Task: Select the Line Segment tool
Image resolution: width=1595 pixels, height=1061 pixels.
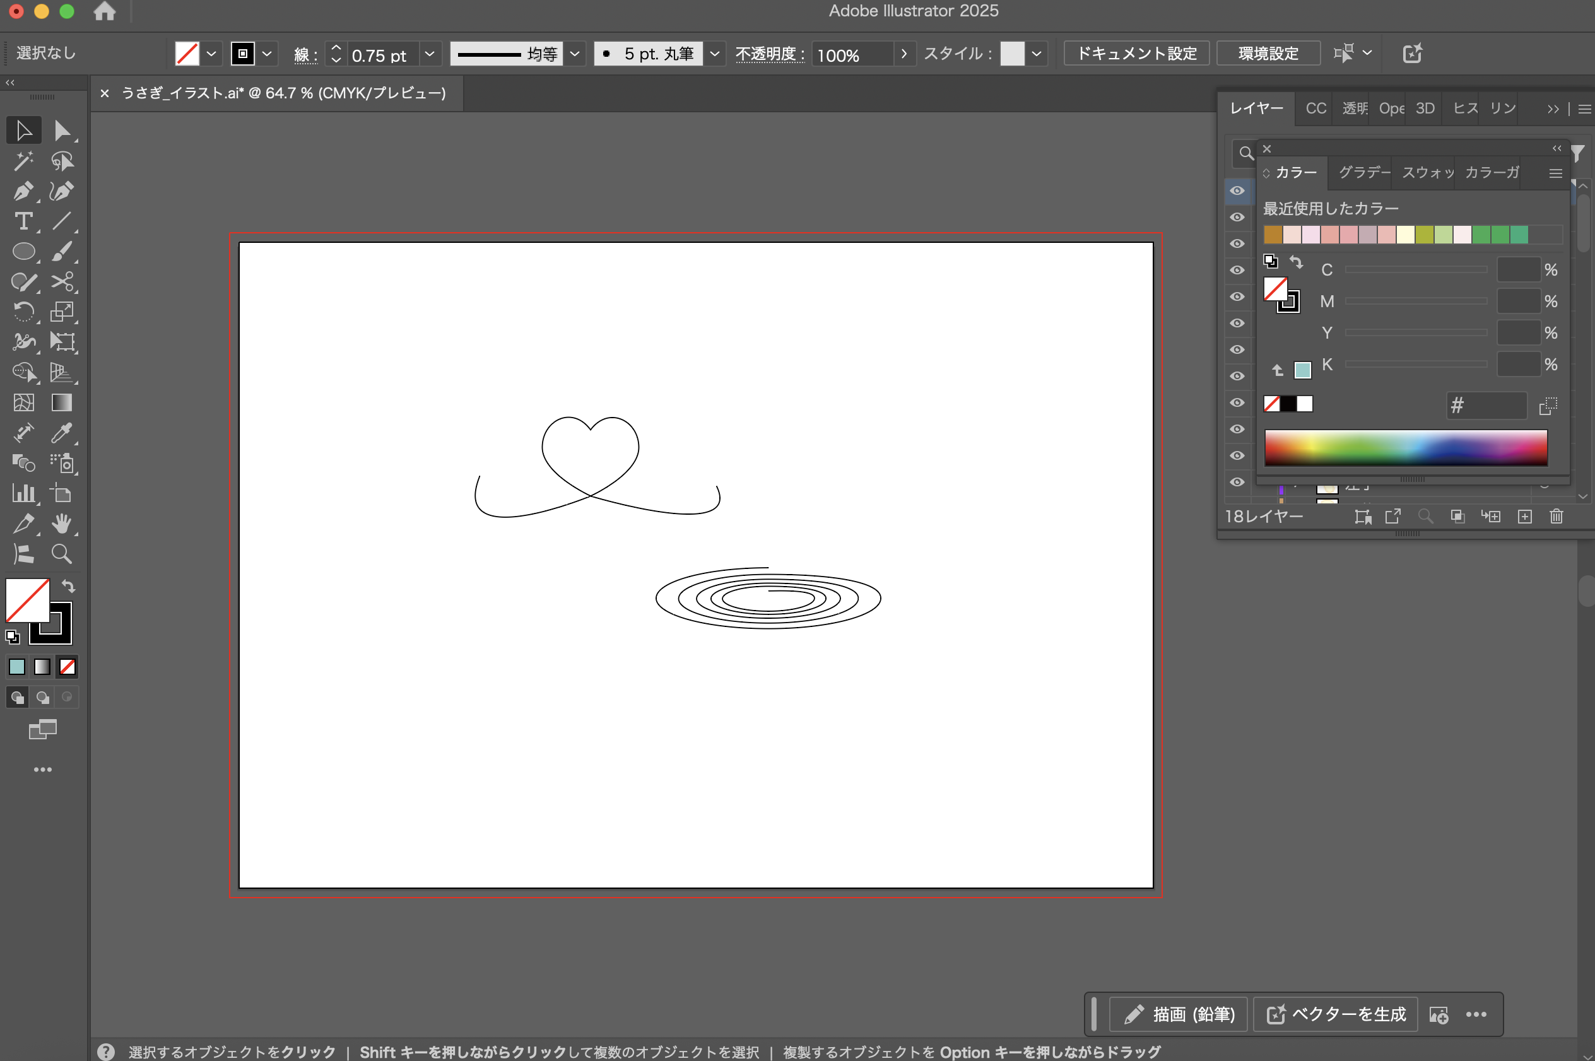Action: 62,221
